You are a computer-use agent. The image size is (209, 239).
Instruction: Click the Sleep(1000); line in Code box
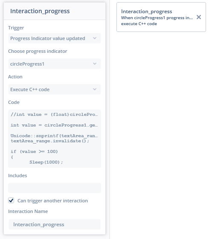pyautogui.click(x=46, y=162)
